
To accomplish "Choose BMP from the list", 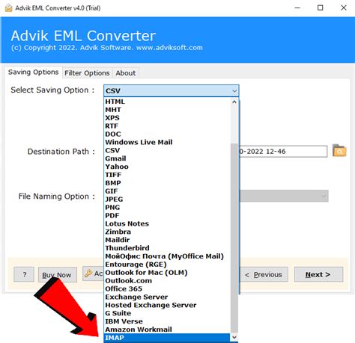I will click(167, 183).
